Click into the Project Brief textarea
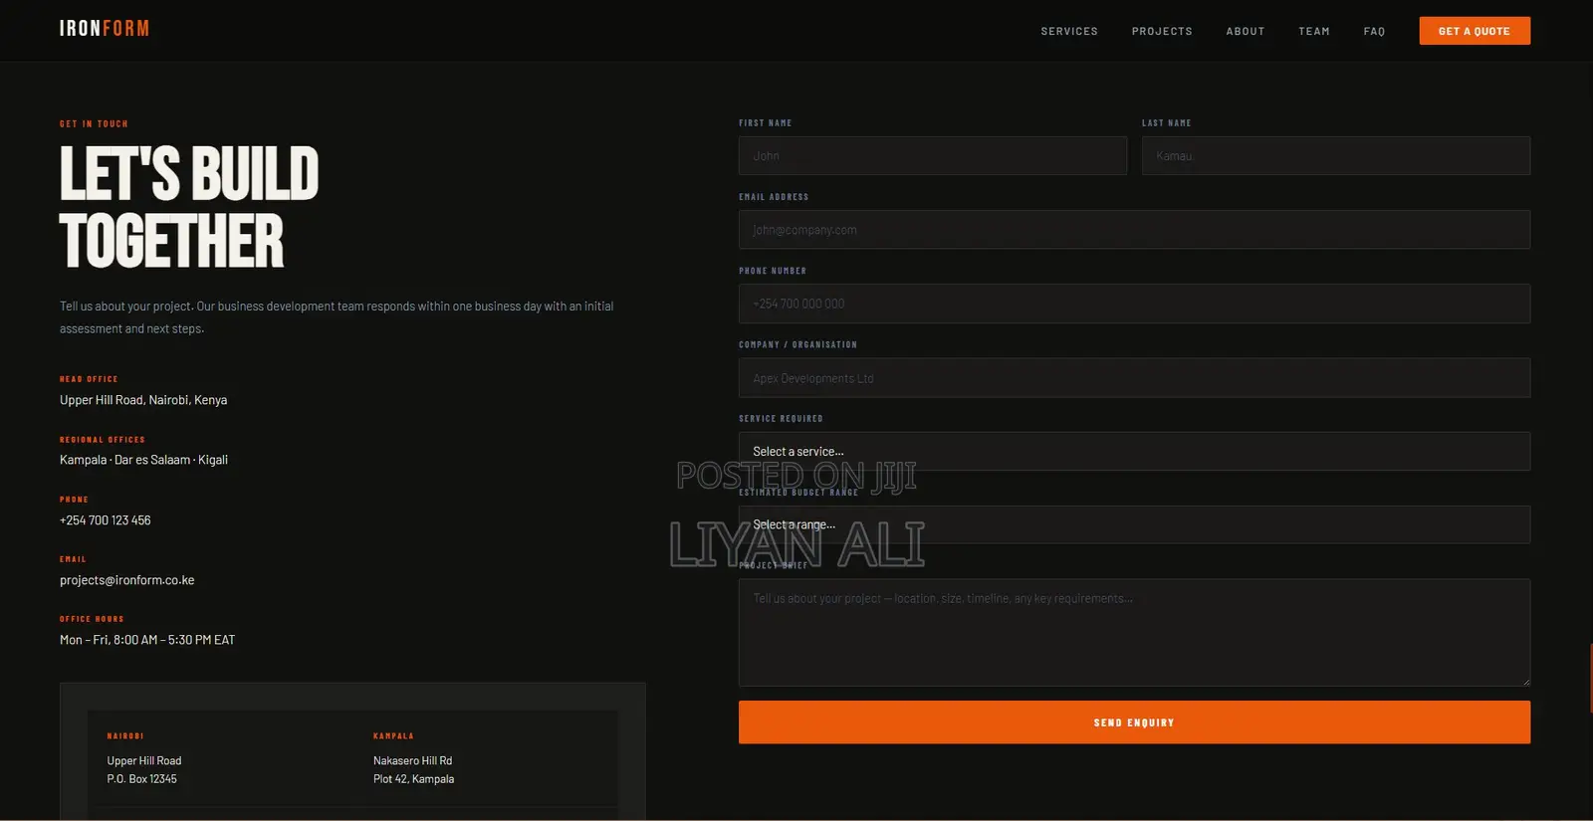 click(x=1134, y=633)
